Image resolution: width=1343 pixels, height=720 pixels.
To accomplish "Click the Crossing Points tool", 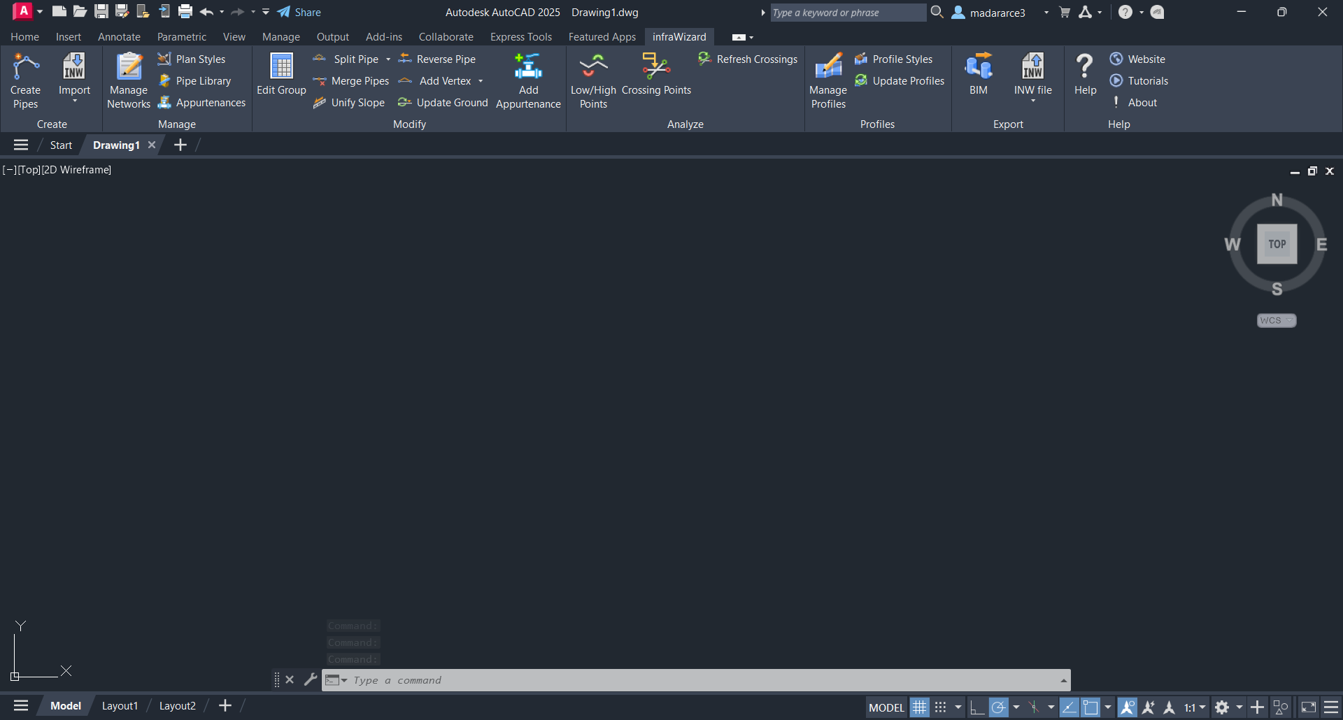I will tap(656, 74).
